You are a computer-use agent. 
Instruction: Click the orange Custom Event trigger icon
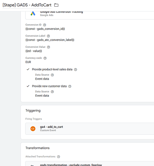coord(33,129)
